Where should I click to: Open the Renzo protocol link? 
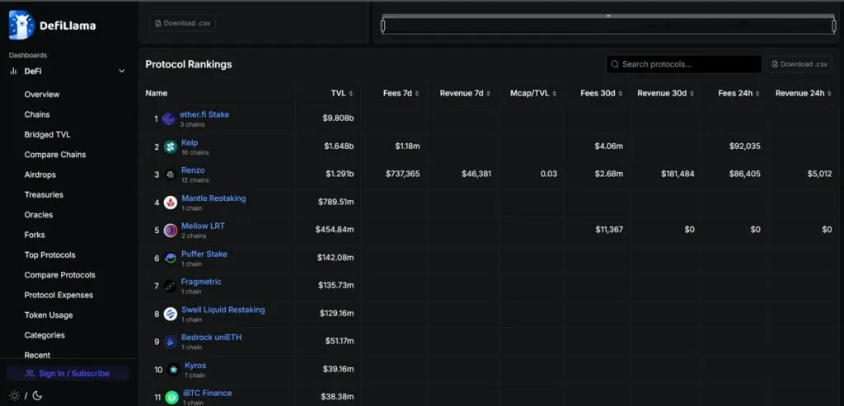pyautogui.click(x=193, y=170)
